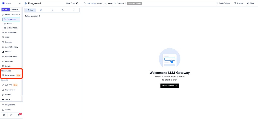Open the help question-mark icon at the sidebar bottom
The image size is (258, 119).
11,115
